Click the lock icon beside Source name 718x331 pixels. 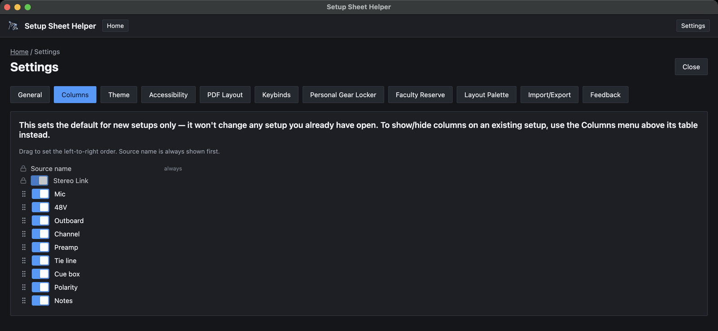[23, 169]
